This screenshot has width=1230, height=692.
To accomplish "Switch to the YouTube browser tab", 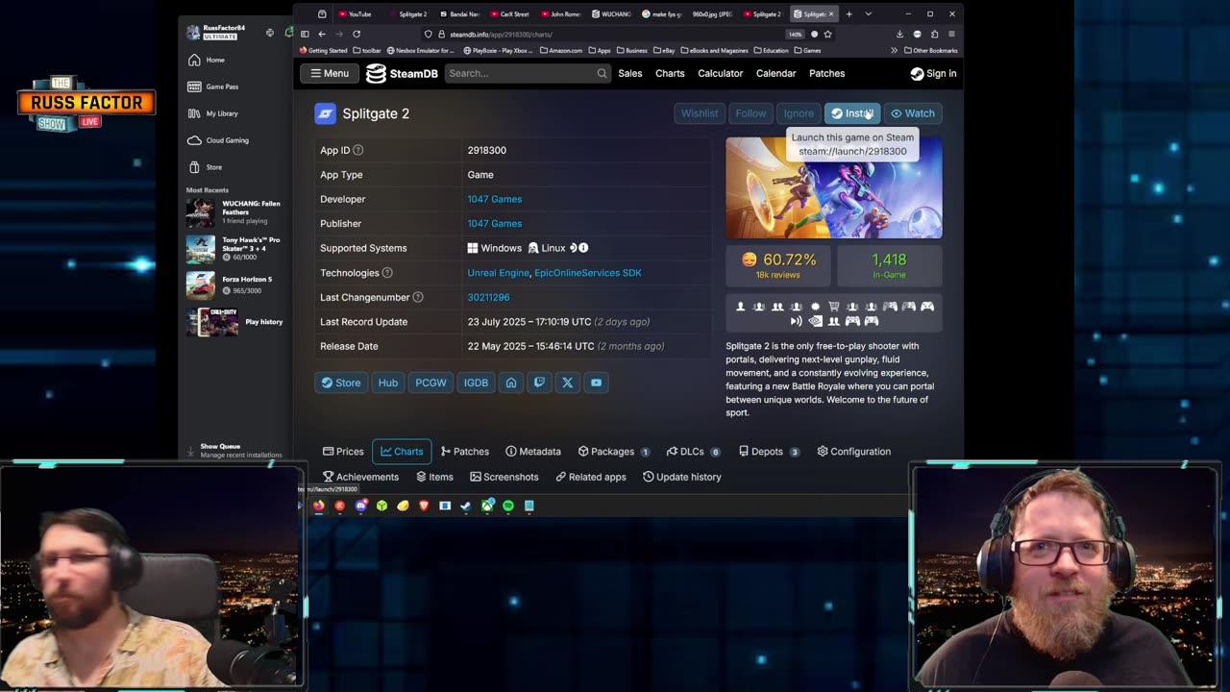I will [357, 14].
